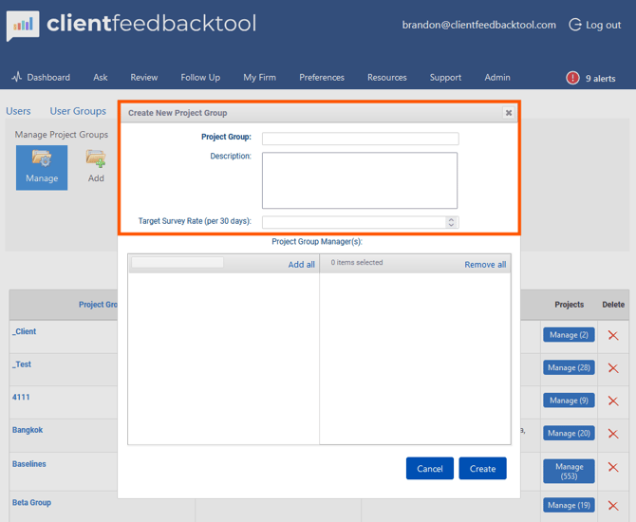Click the Manage (2) button
The width and height of the screenshot is (636, 522).
point(569,335)
